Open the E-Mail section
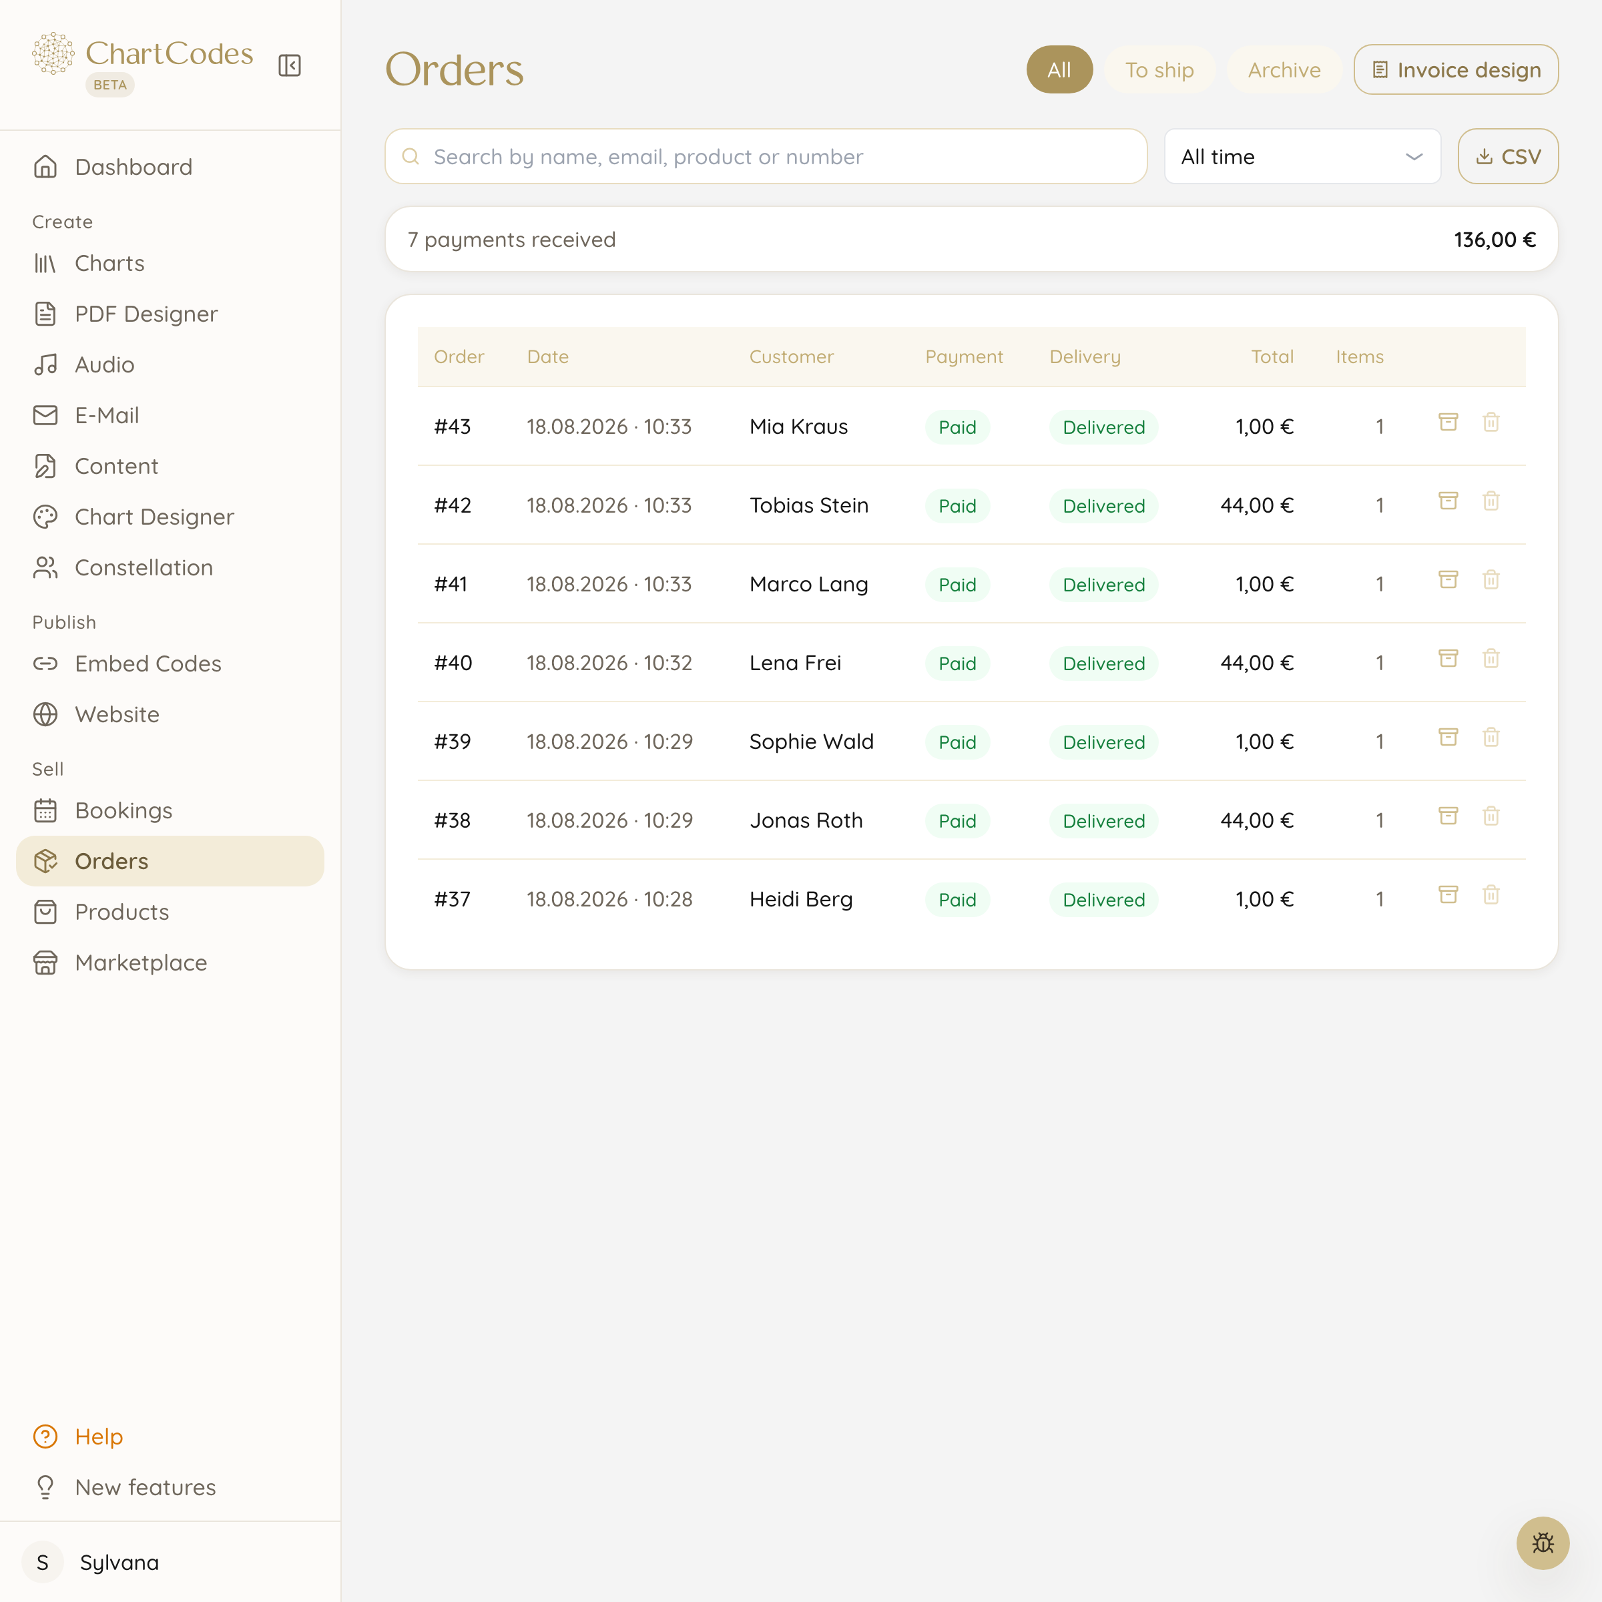 pyautogui.click(x=170, y=415)
